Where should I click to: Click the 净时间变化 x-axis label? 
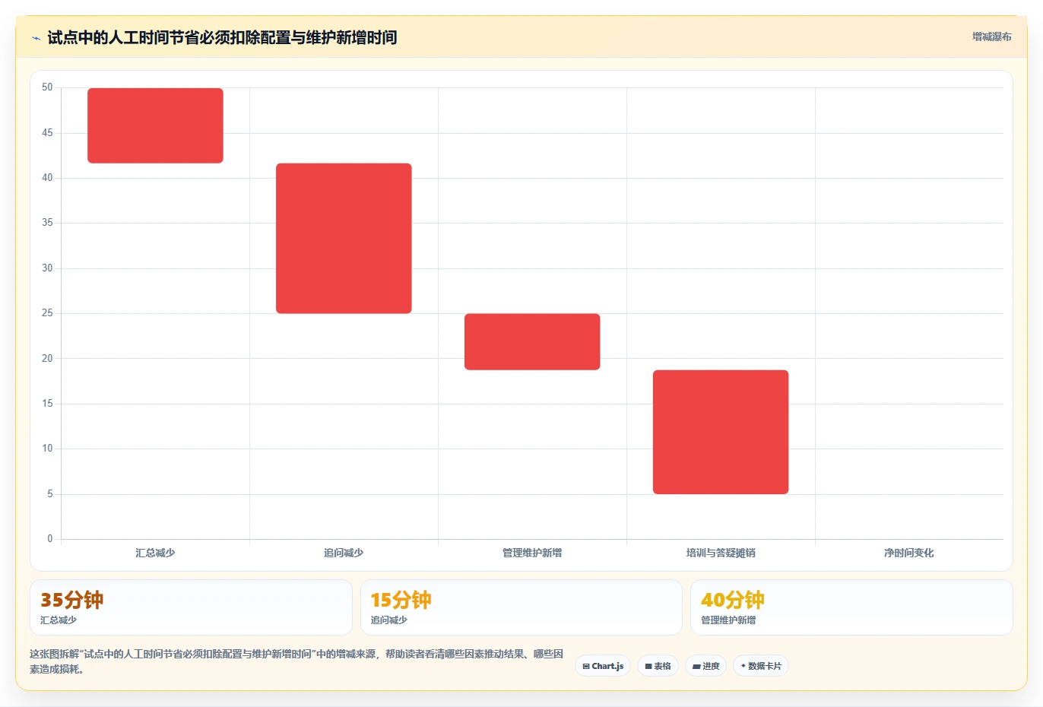pos(909,553)
